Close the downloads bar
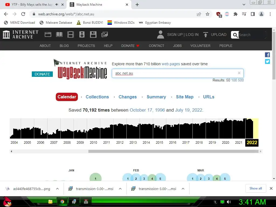276x207 pixels. click(271, 188)
